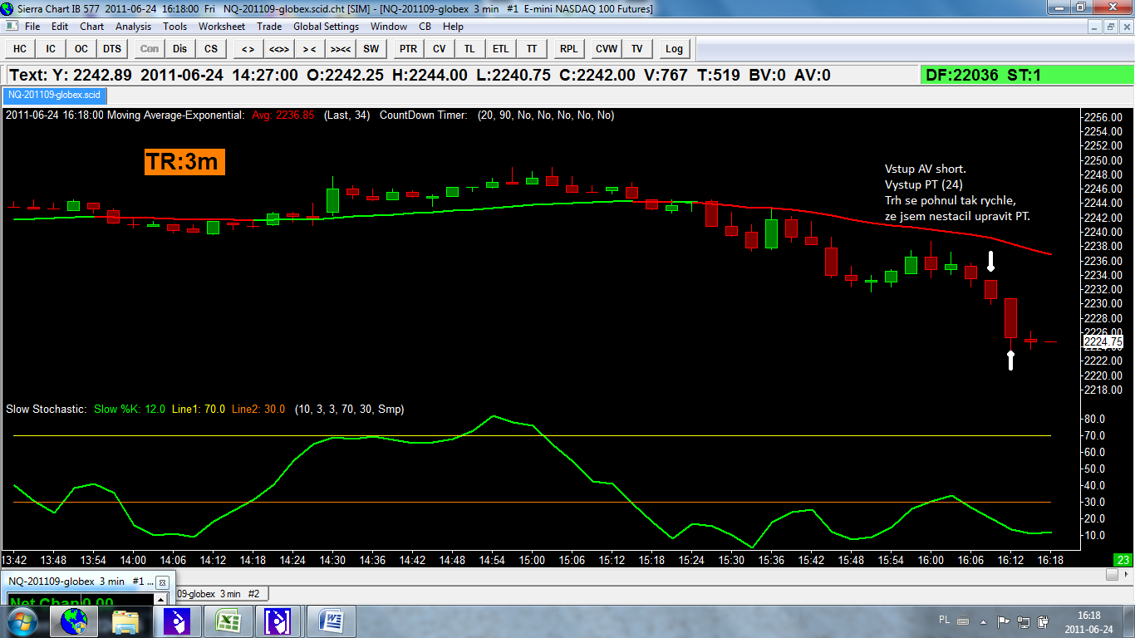
Task: Select the TL toolbar button
Action: [x=469, y=49]
